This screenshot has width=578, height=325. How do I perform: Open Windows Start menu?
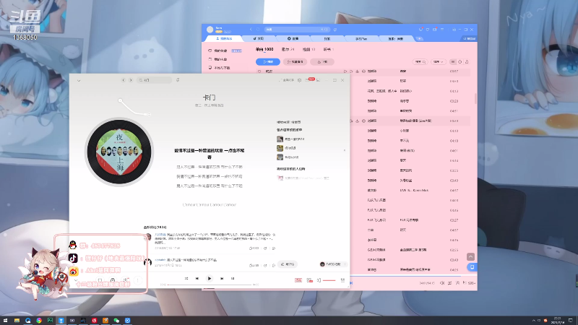[x=6, y=321]
